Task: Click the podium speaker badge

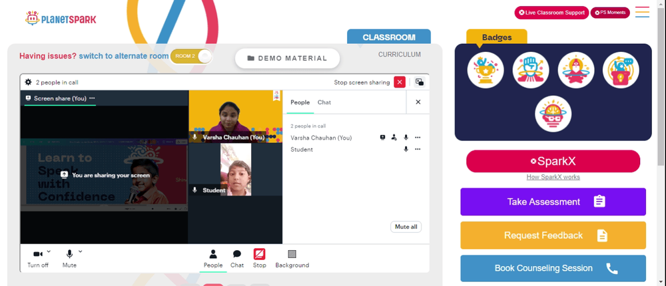Action: [621, 70]
